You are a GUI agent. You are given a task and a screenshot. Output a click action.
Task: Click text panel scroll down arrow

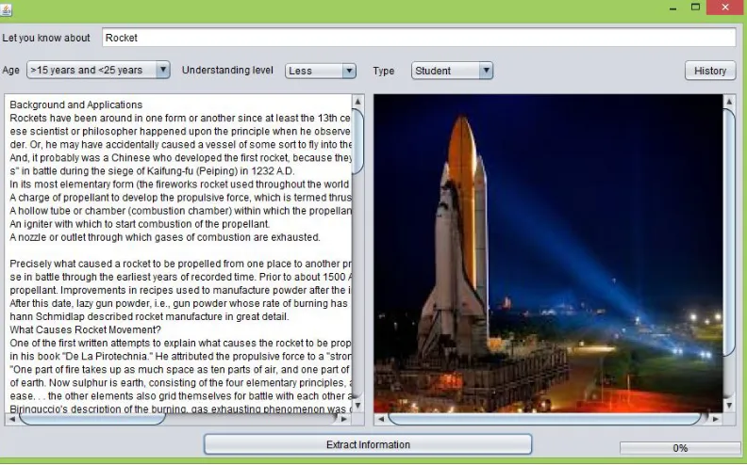point(357,406)
